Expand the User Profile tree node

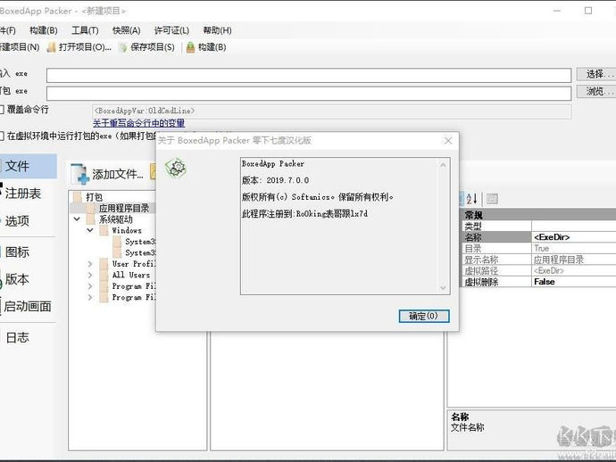click(x=90, y=264)
